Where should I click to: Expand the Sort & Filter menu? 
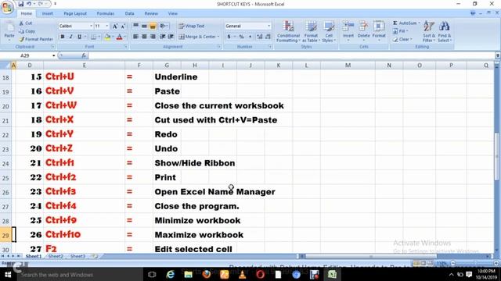pyautogui.click(x=429, y=31)
